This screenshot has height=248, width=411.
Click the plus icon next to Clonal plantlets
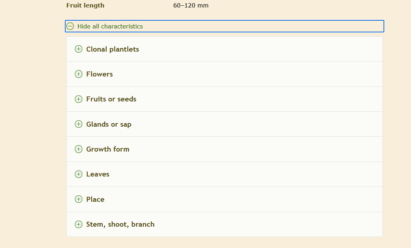78,49
